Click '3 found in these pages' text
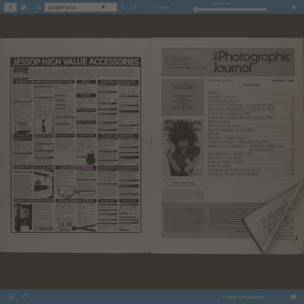Viewport: 304px width, 304px height. [243, 297]
